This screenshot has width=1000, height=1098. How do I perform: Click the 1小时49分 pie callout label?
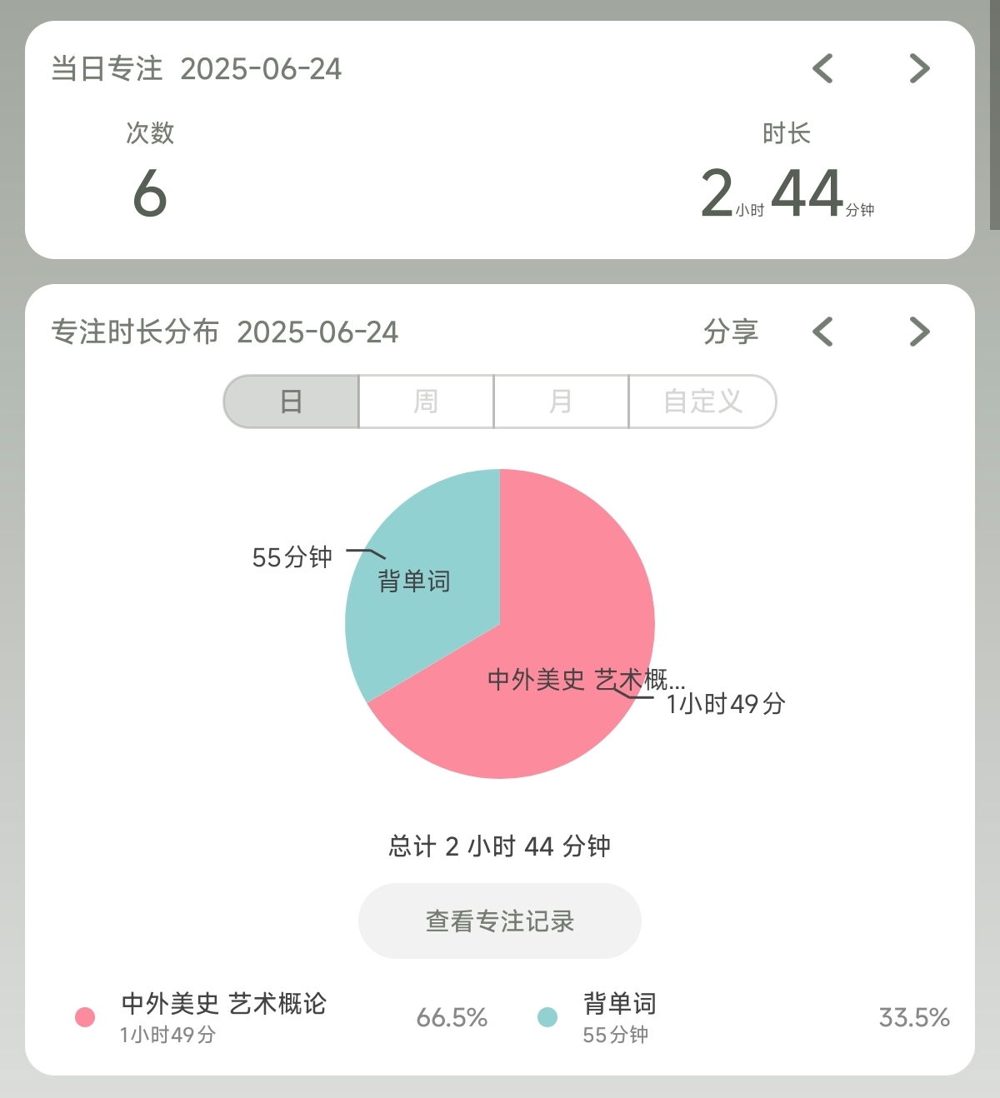point(726,705)
